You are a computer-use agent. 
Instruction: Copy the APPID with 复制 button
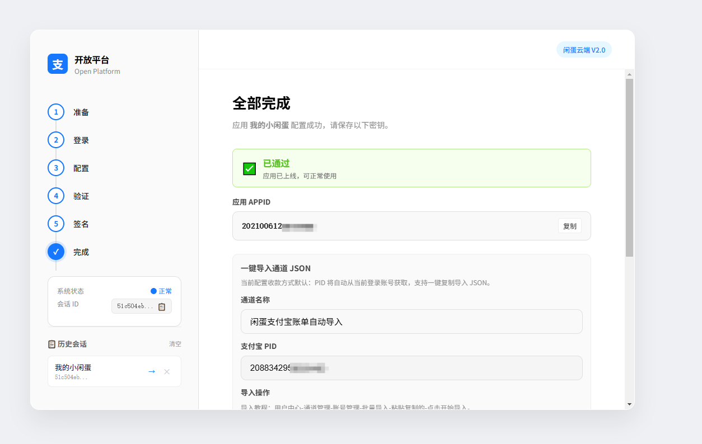click(569, 226)
